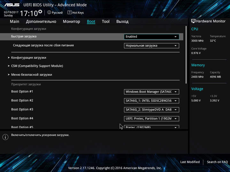This screenshot has height=172, width=230.
Task: Select Следующая загрузка после сбоя питания label
Action: click(x=43, y=45)
